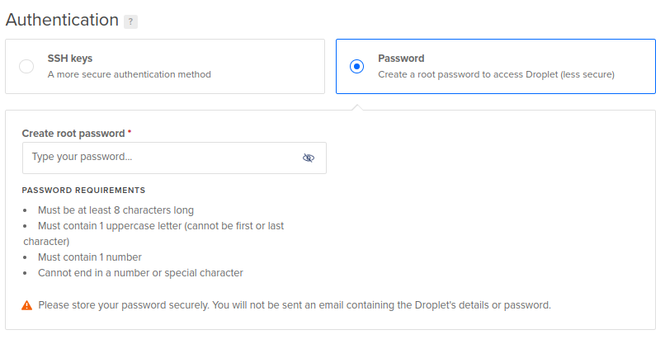
Task: Click the SSH keys option title
Action: click(x=70, y=59)
